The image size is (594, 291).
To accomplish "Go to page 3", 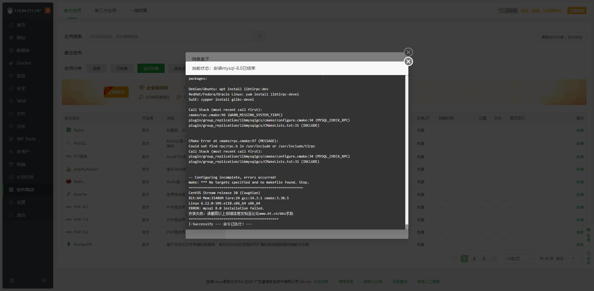I will [x=484, y=259].
